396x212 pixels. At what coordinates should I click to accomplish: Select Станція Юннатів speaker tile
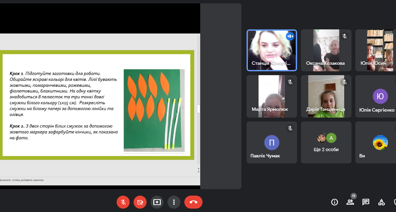click(272, 50)
